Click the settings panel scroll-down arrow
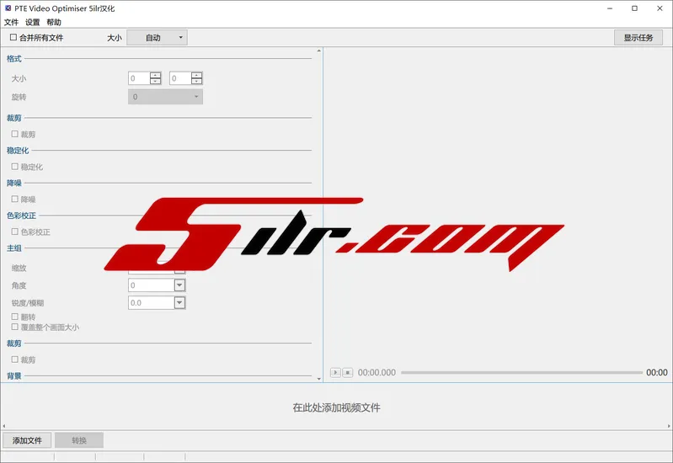The width and height of the screenshot is (673, 463). pos(319,379)
